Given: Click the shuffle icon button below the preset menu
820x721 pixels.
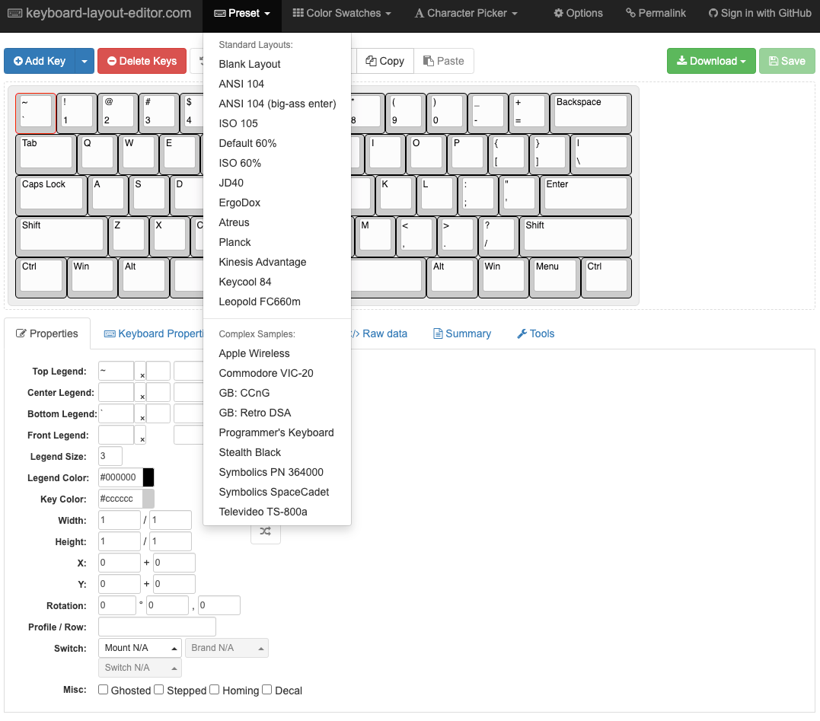Looking at the screenshot, I should (x=265, y=532).
